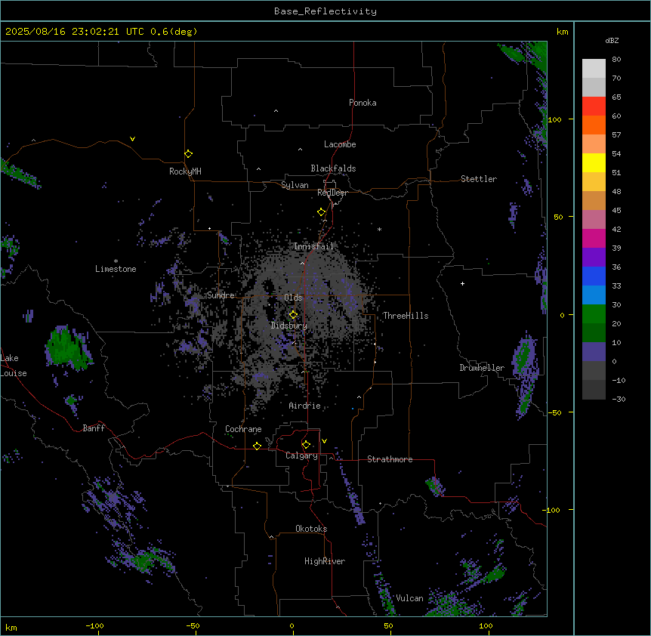Click the Lake Louise label
This screenshot has height=636, width=651.
(x=13, y=366)
